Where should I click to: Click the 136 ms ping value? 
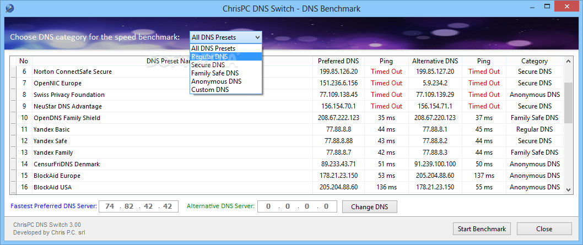point(386,187)
